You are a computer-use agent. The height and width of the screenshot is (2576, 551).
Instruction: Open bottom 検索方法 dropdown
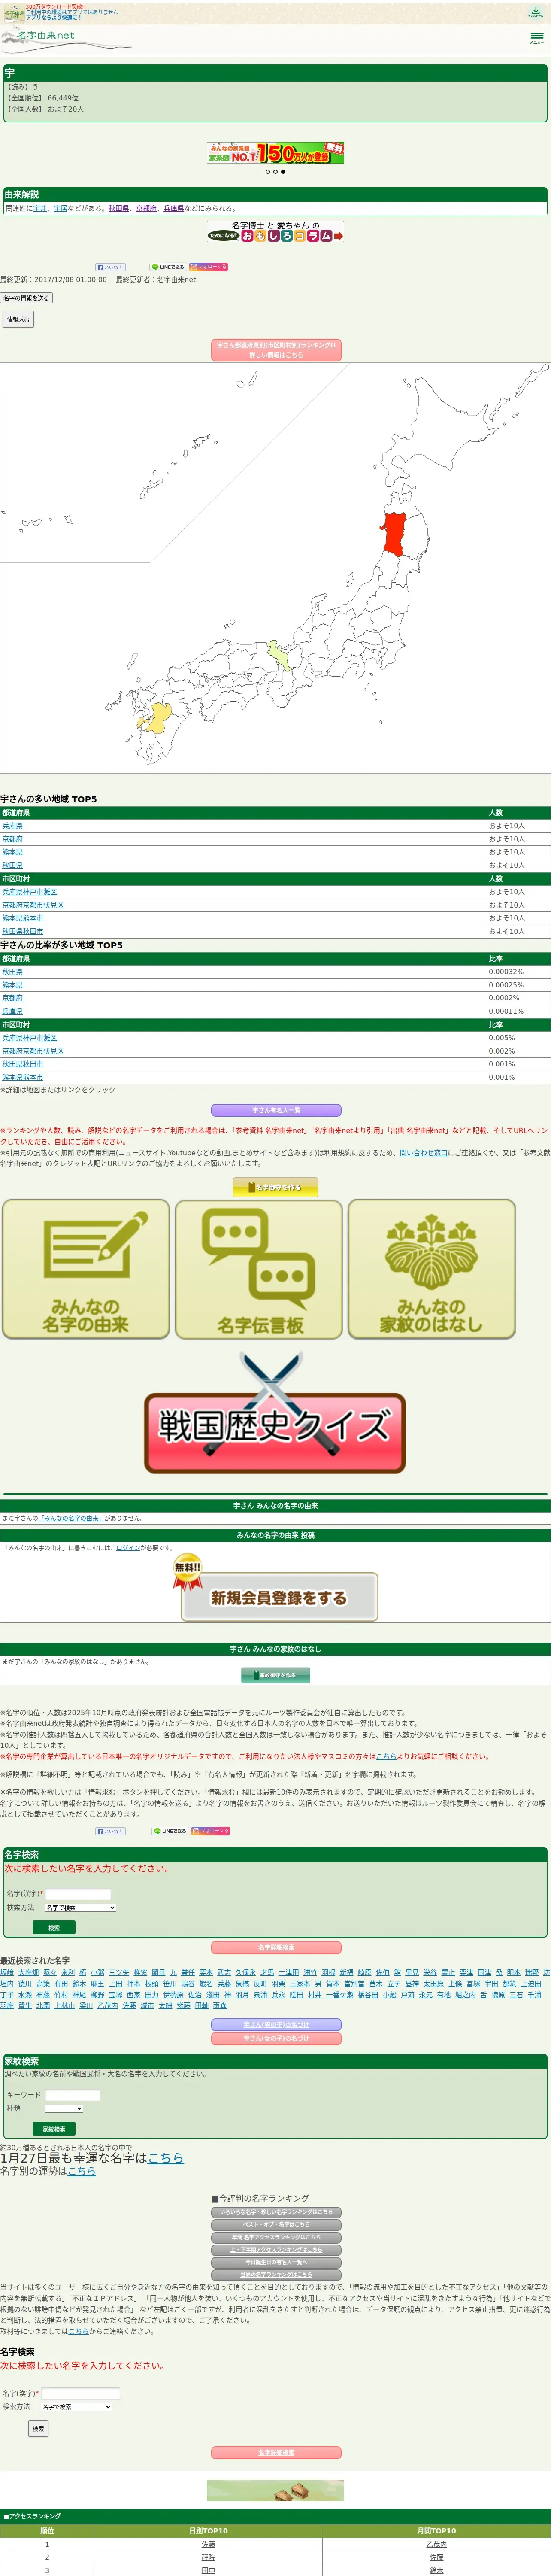click(x=76, y=2407)
